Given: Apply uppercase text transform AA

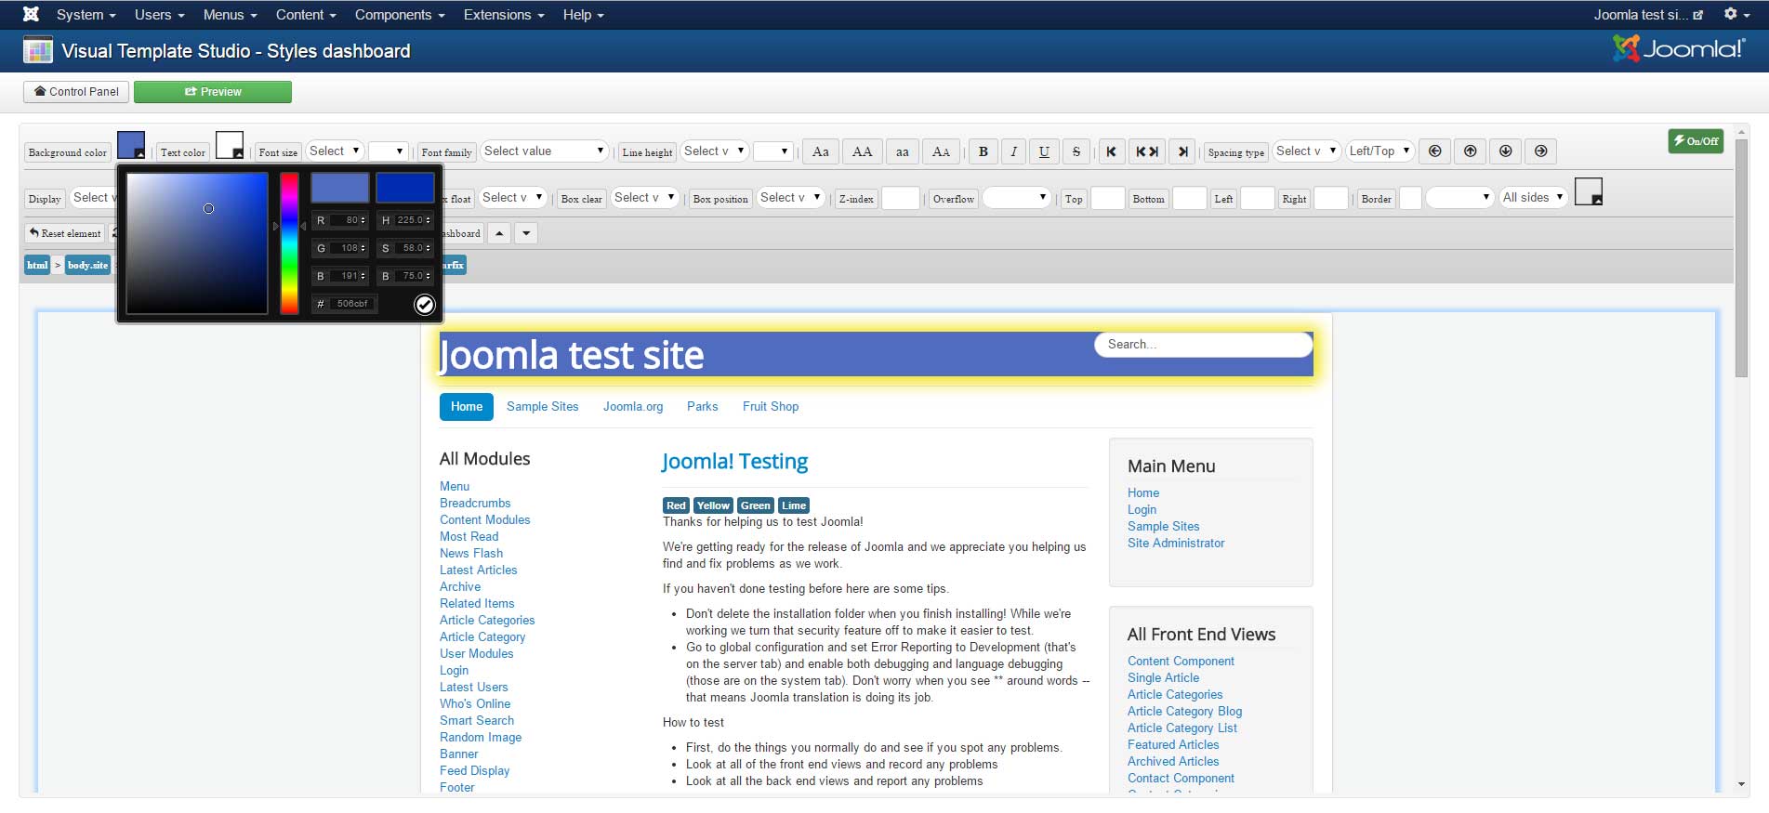Looking at the screenshot, I should point(863,151).
